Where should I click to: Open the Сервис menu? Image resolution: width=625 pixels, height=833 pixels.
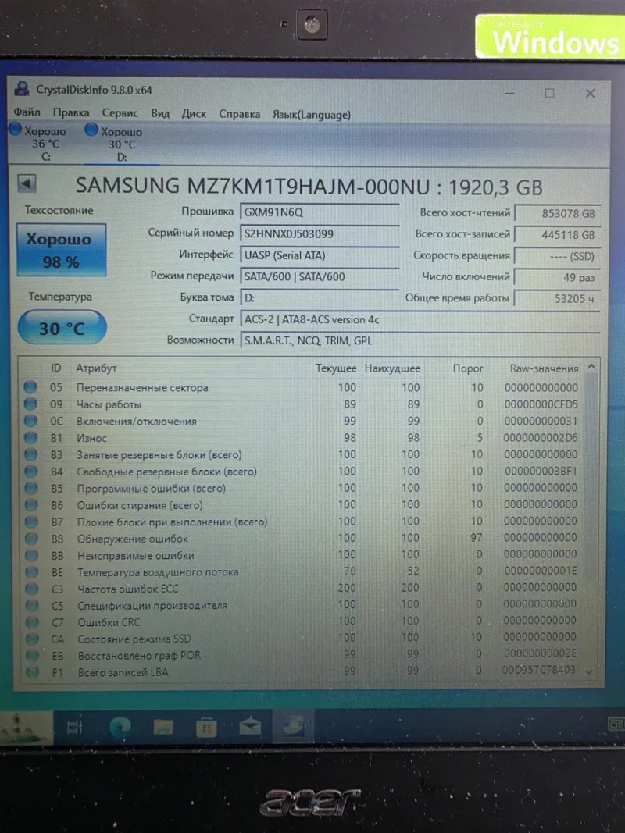(120, 113)
